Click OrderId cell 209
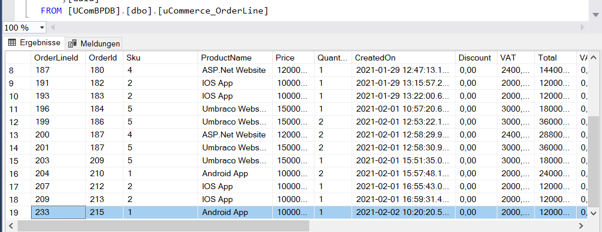Viewport: 602px width, 232px height. coord(105,161)
